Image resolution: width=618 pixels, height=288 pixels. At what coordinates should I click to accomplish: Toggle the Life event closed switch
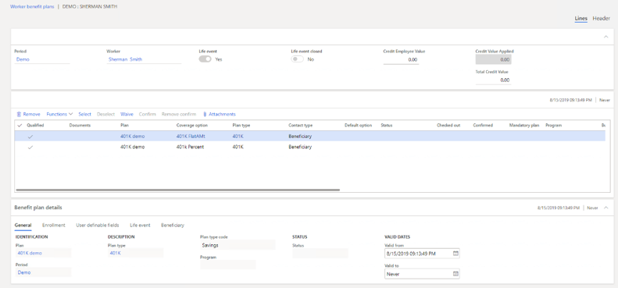pos(297,59)
